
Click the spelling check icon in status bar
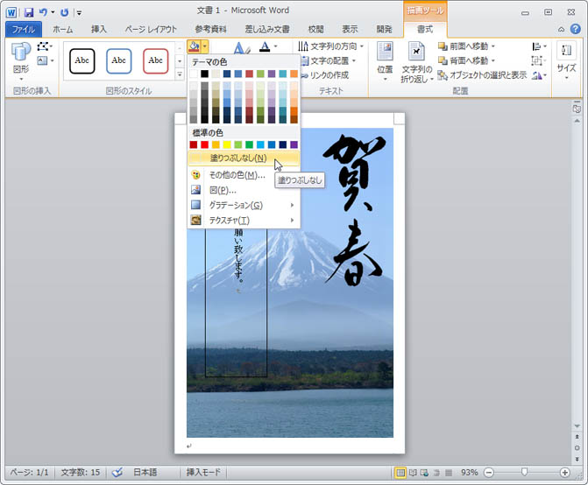[117, 473]
